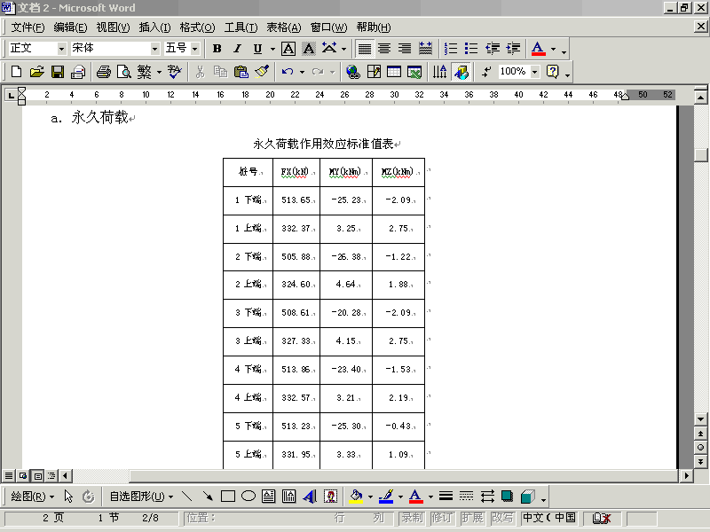
Task: Toggle bold formatting
Action: [217, 49]
